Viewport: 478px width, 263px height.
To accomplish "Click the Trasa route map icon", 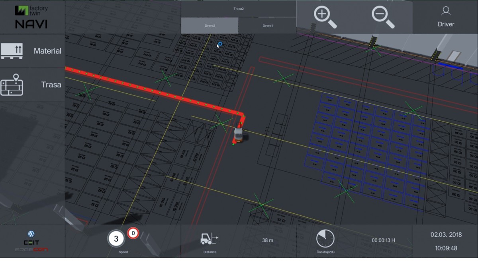I will pos(12,84).
